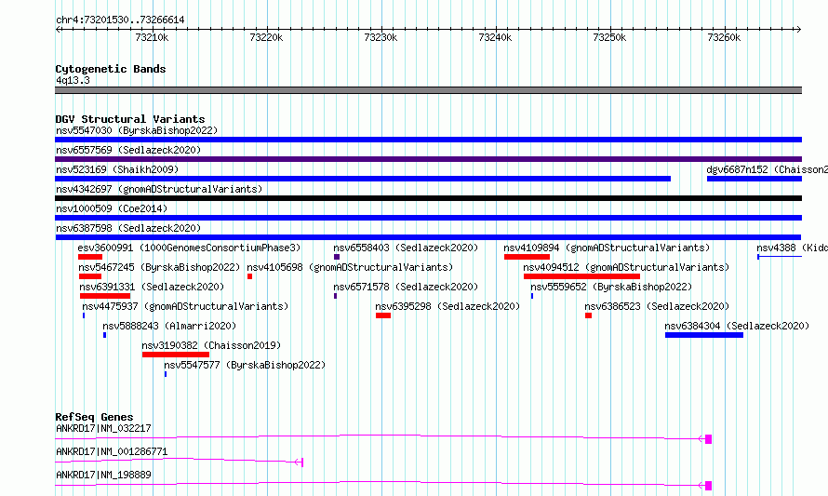Screen dimensions: 828x496
Task: Select the magenta exon block of NM_198889
Action: [x=709, y=486]
